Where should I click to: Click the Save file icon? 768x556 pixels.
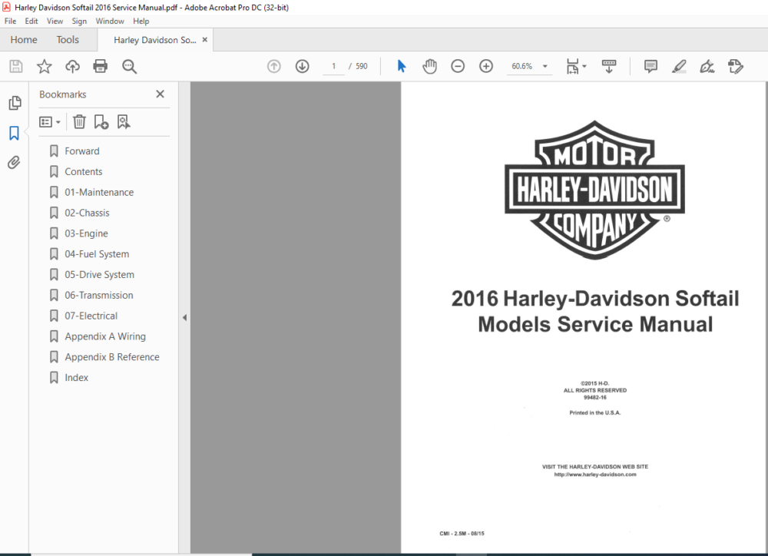point(15,66)
